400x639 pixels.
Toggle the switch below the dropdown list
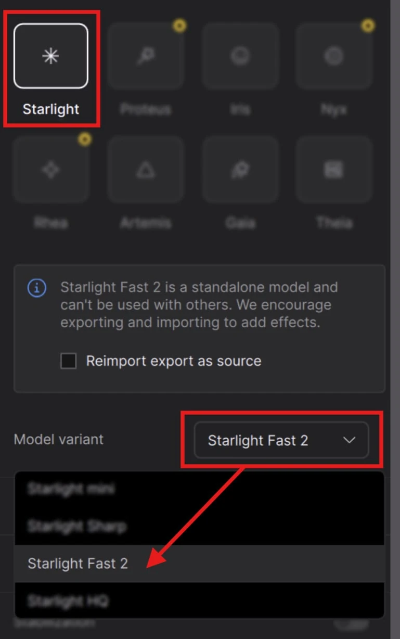[x=351, y=623]
